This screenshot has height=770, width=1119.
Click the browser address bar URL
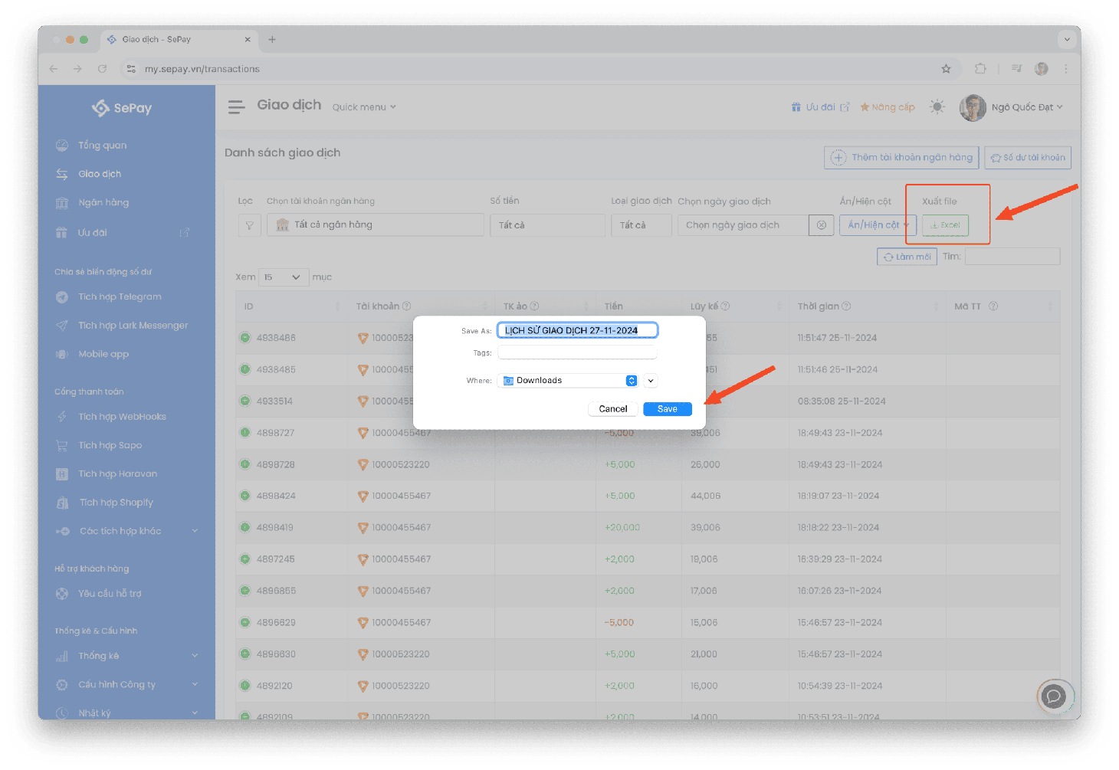(x=202, y=69)
